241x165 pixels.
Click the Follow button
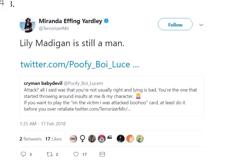click(175, 25)
